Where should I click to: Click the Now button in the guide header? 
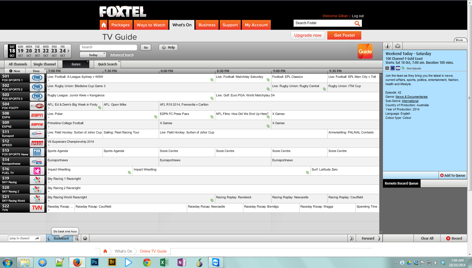point(15,71)
